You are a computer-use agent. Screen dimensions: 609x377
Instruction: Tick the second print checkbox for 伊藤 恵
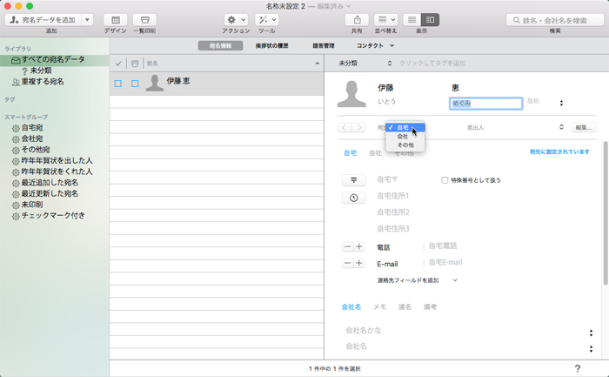point(135,84)
